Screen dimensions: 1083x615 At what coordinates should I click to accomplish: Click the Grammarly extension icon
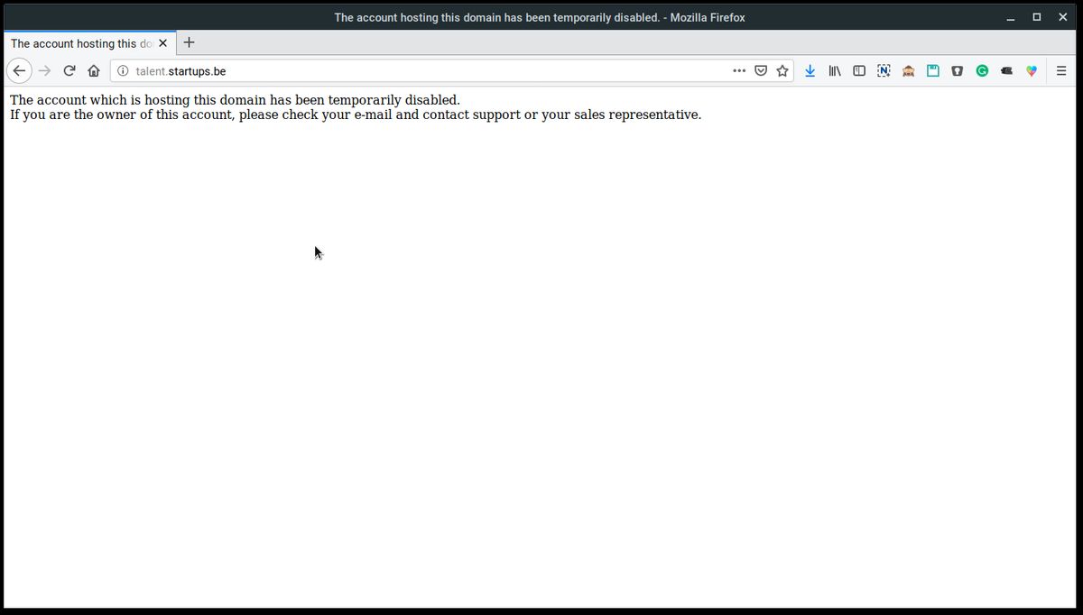pos(982,70)
